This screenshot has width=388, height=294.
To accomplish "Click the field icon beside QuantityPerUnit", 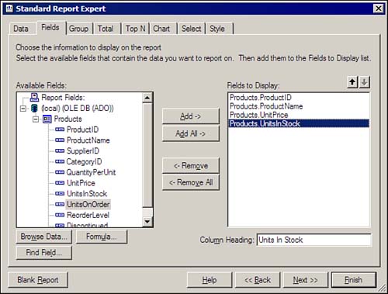I will [x=60, y=172].
